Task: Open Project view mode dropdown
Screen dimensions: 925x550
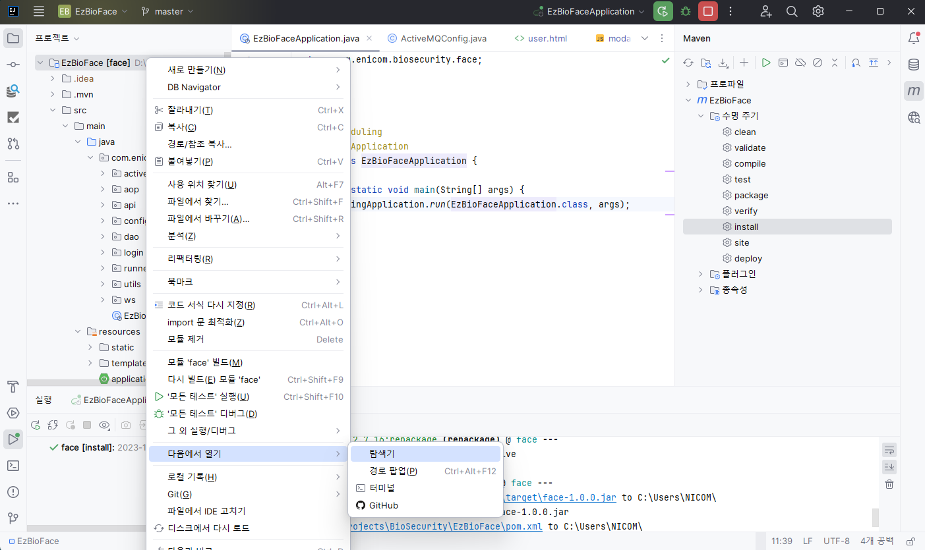Action: point(58,38)
